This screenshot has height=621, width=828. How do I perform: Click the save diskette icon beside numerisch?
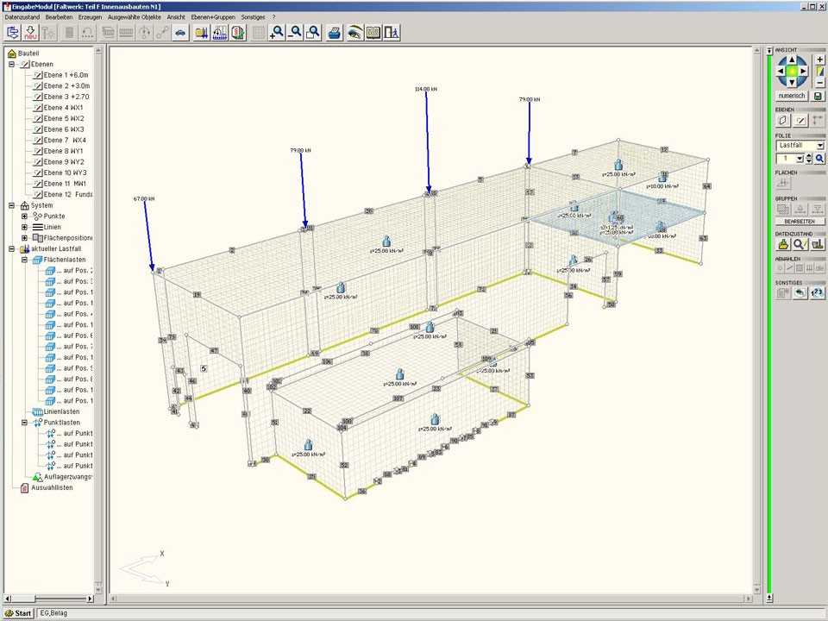(818, 96)
